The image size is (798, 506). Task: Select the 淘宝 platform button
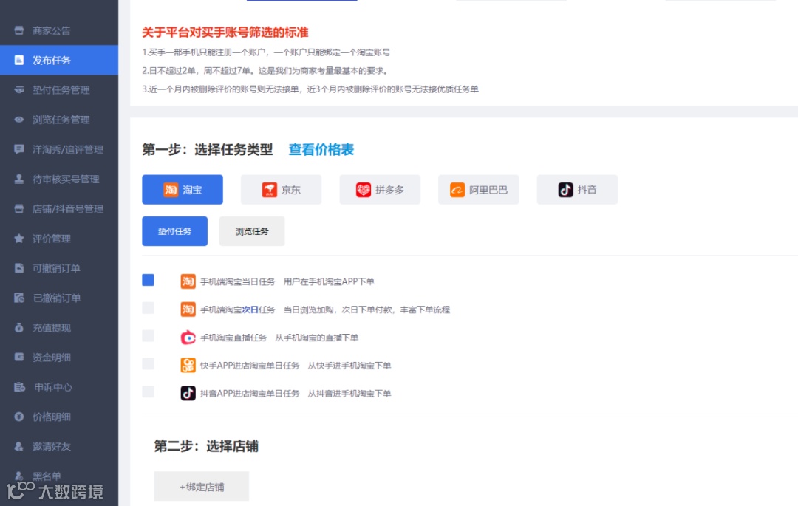point(183,190)
